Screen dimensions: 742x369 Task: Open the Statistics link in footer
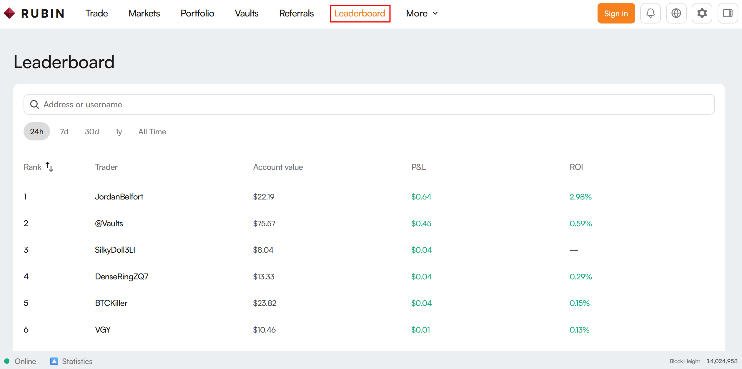point(77,361)
